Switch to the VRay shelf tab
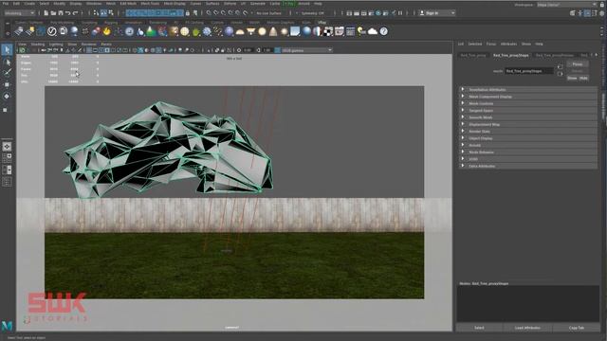Screen dimensions: 607x341 [322, 23]
